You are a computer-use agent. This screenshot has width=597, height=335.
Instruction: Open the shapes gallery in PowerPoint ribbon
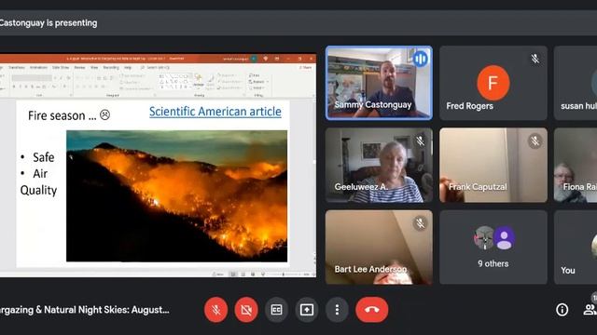point(174,81)
